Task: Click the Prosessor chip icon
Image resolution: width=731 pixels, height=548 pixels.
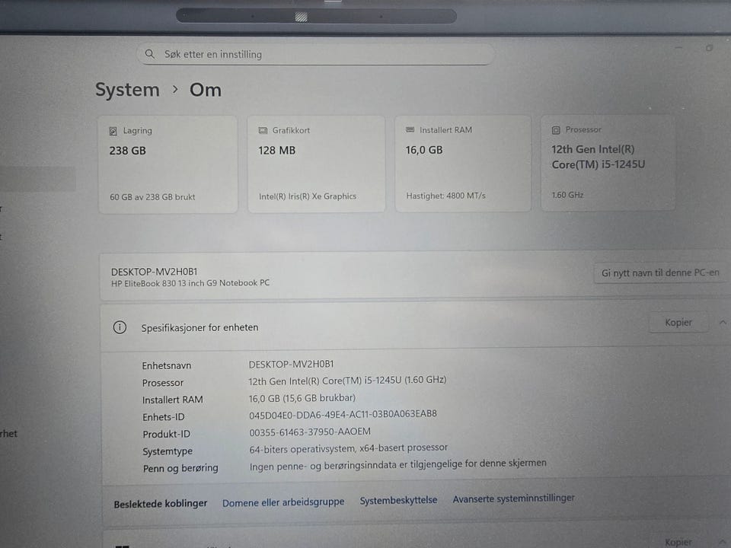Action: click(556, 130)
